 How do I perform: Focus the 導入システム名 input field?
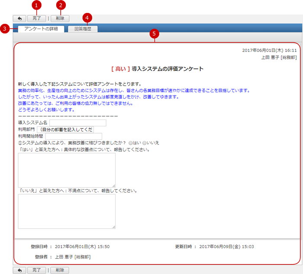tap(77, 123)
